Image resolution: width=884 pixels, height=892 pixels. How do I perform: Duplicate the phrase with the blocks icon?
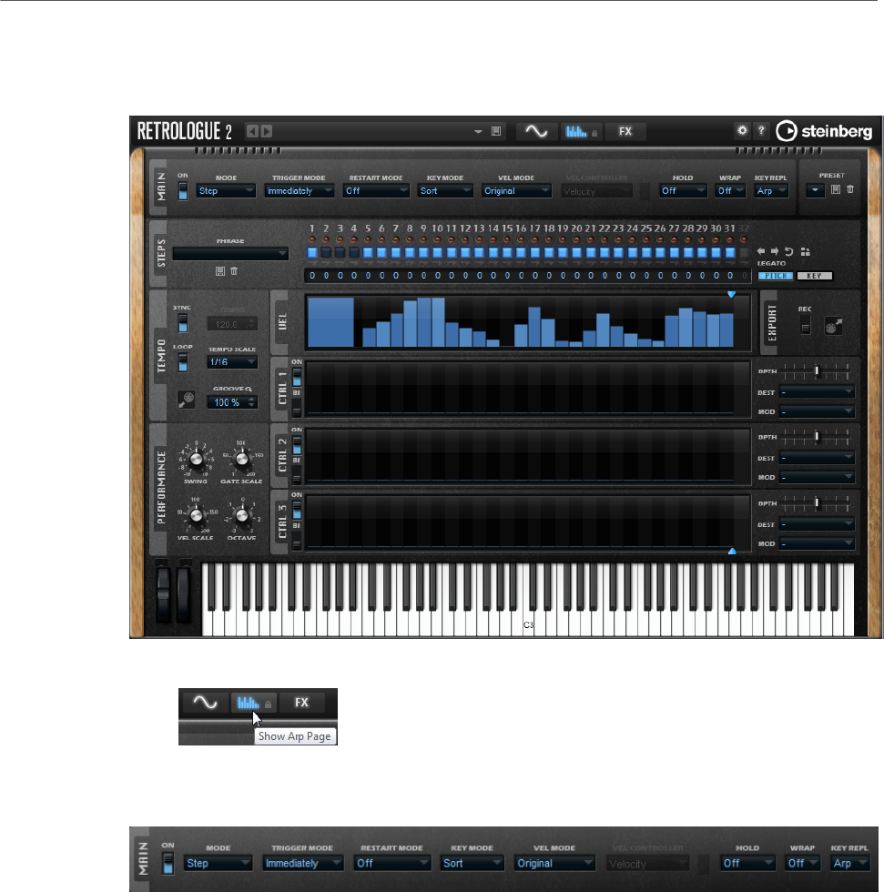805,251
